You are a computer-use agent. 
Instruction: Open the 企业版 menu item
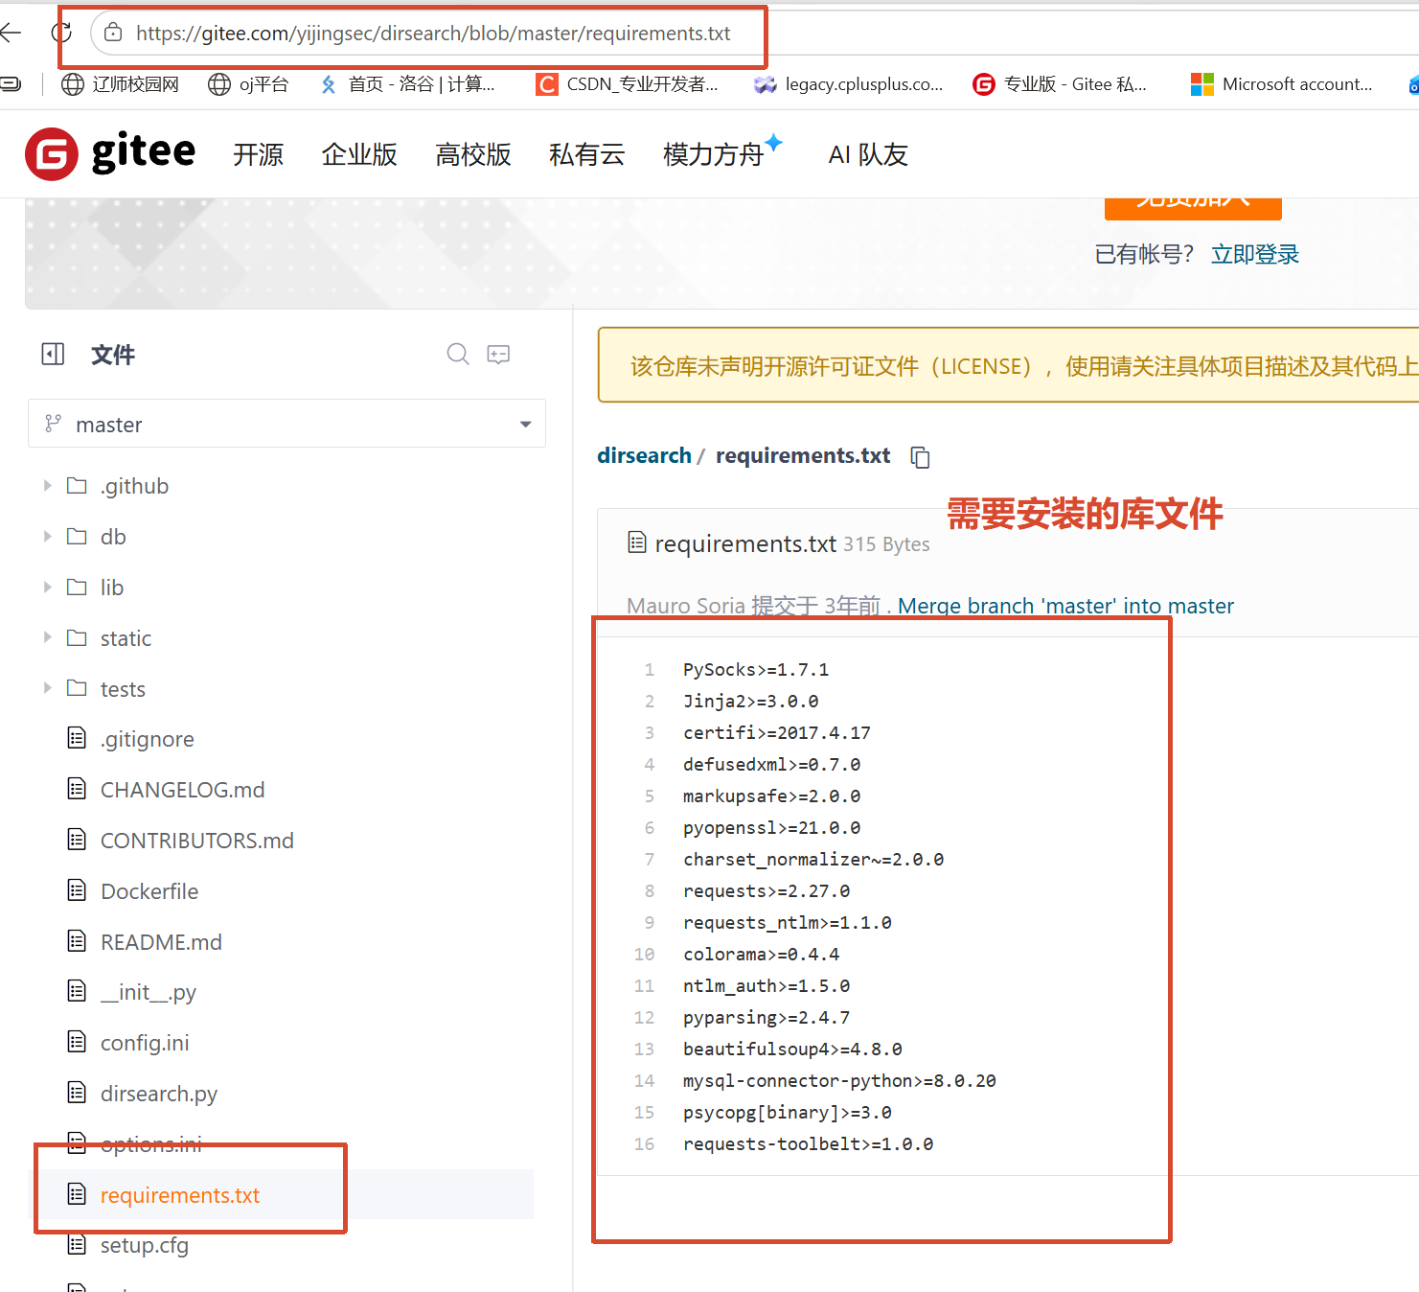click(359, 154)
